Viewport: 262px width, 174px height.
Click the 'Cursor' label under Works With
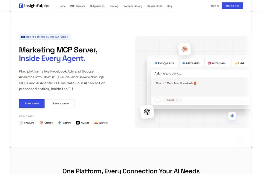(85, 123)
